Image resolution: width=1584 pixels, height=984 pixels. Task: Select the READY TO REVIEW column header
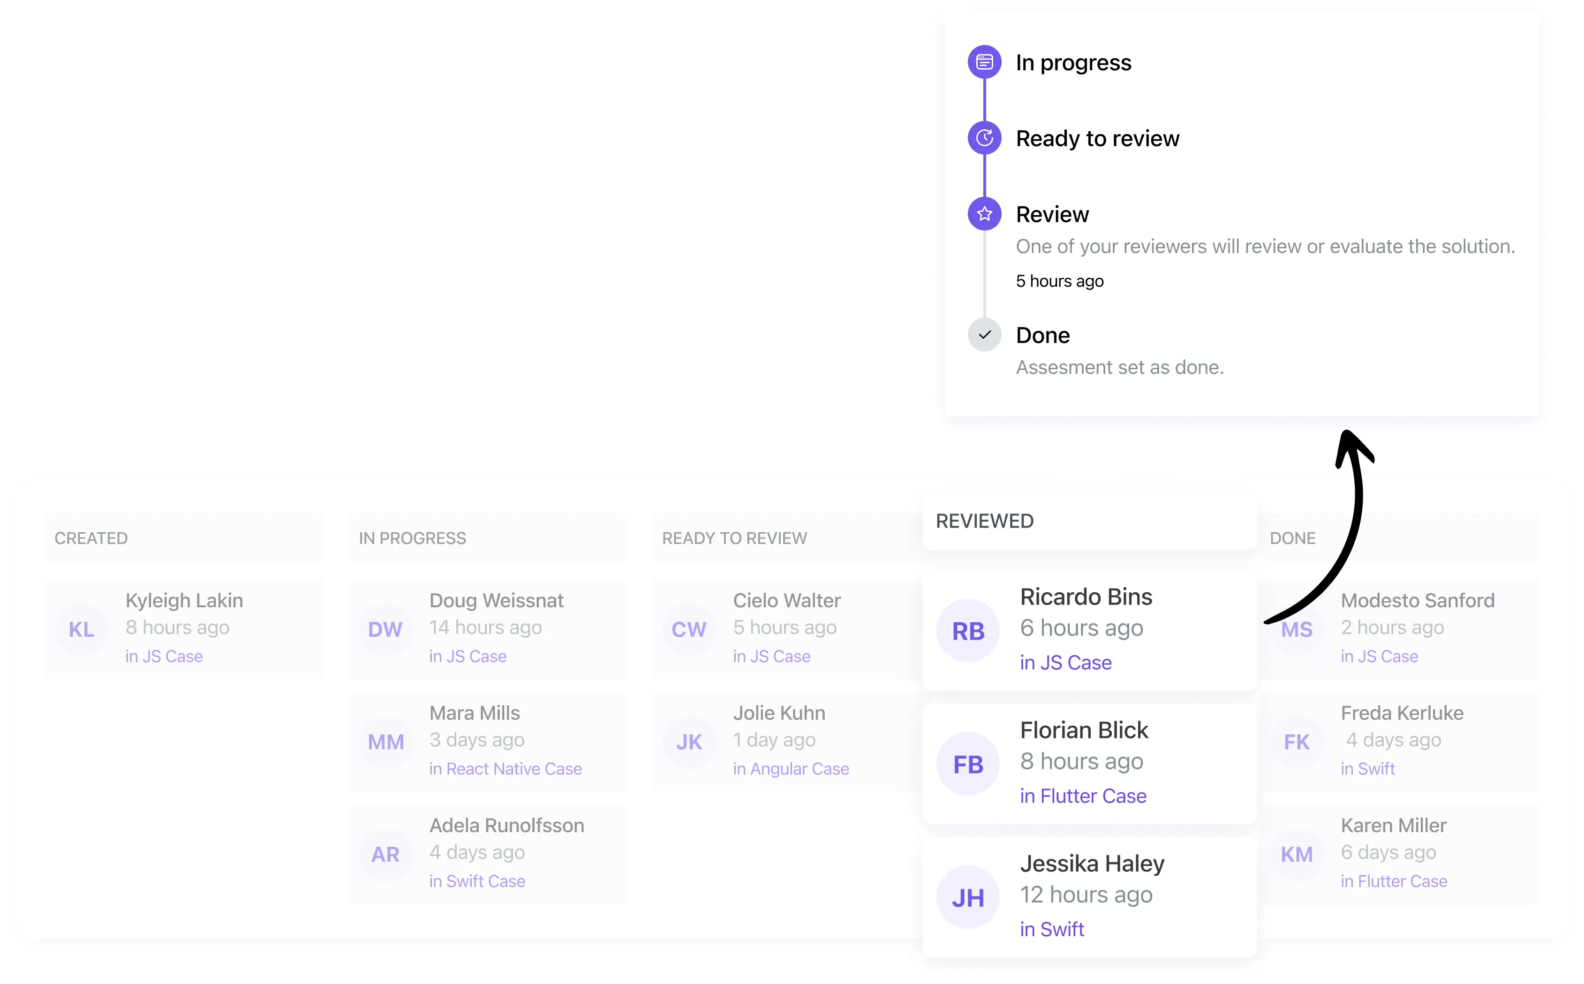(x=734, y=538)
